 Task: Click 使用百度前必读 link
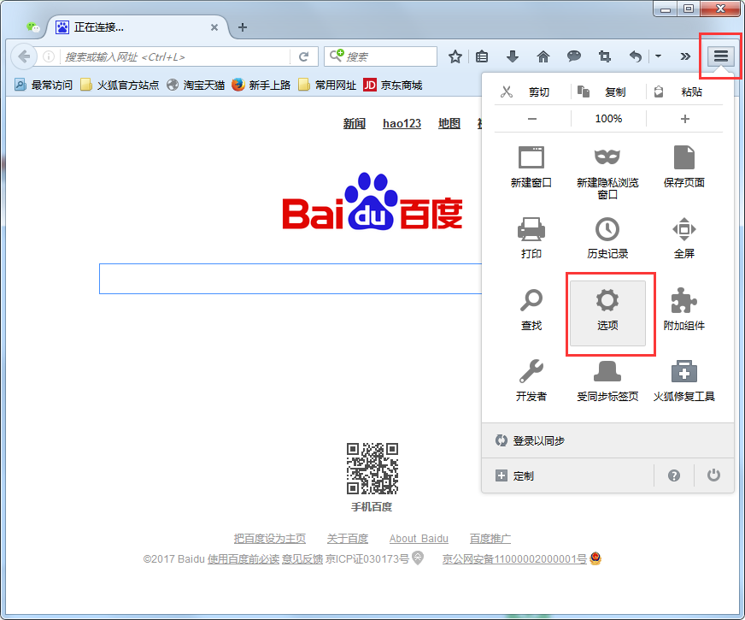pyautogui.click(x=243, y=559)
